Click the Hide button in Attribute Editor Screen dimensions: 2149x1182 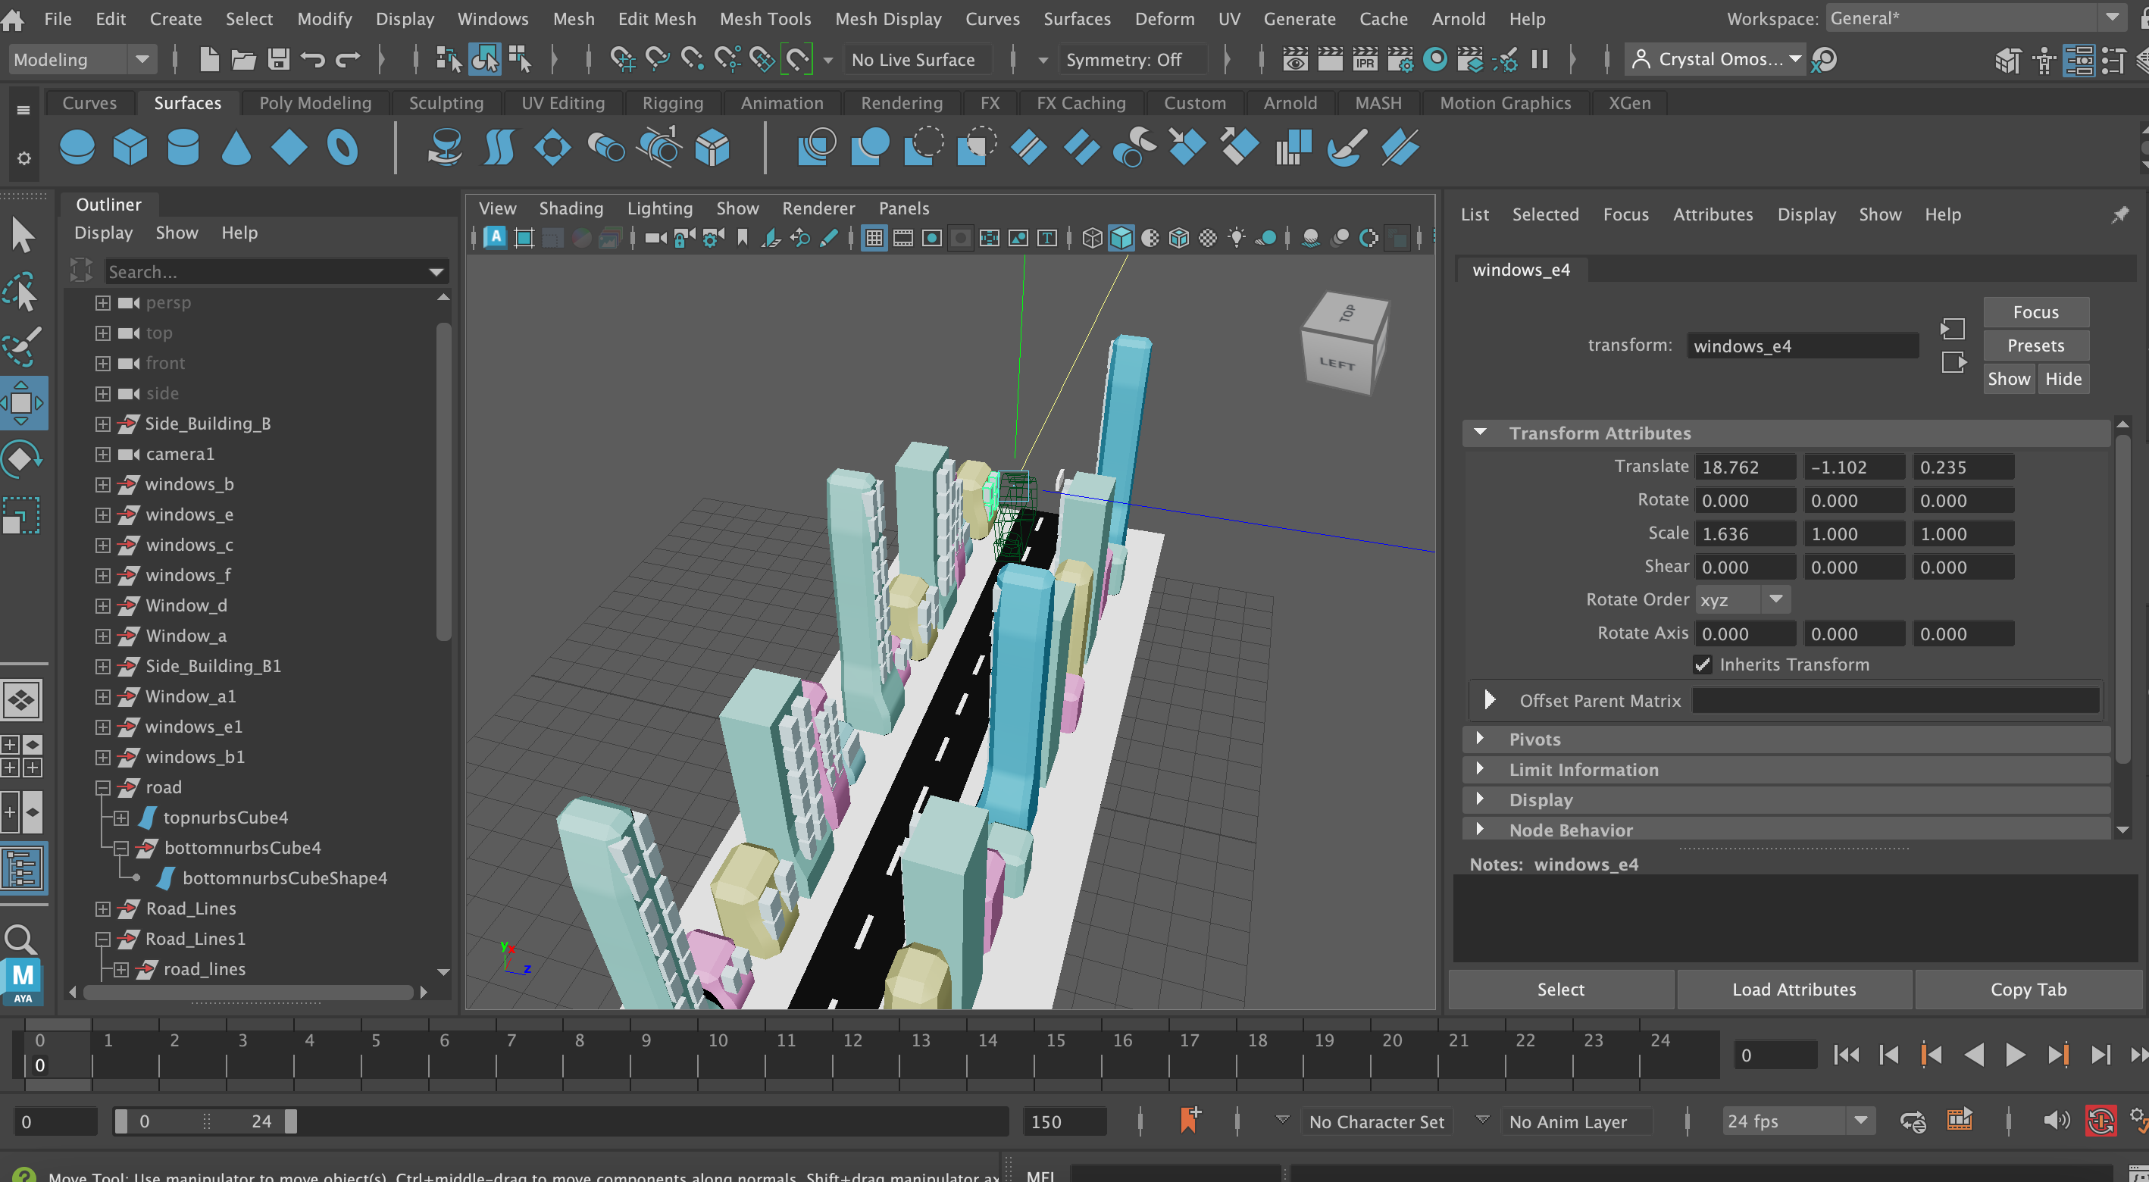[x=2063, y=379]
